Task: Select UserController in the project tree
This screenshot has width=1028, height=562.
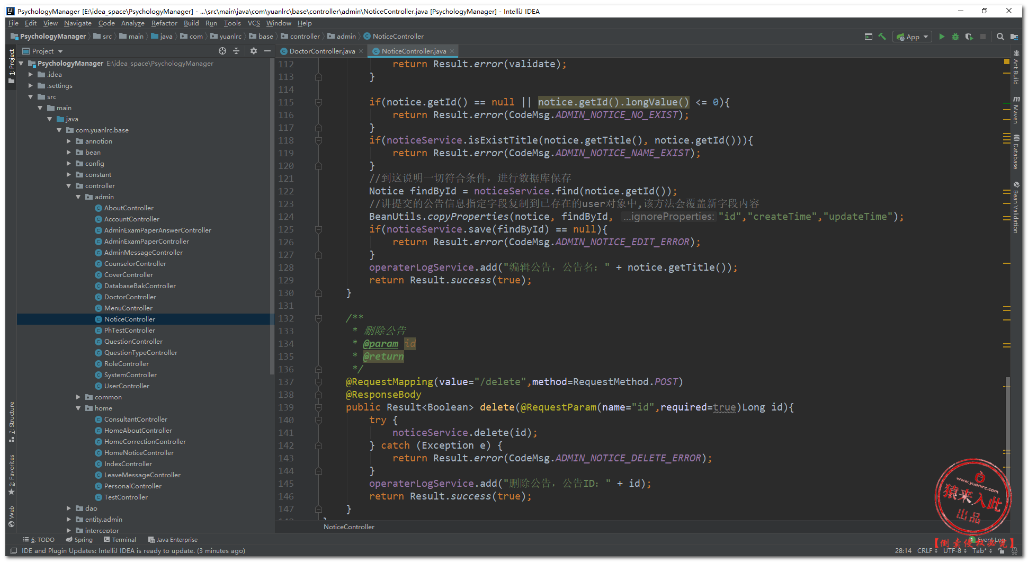Action: pyautogui.click(x=127, y=386)
